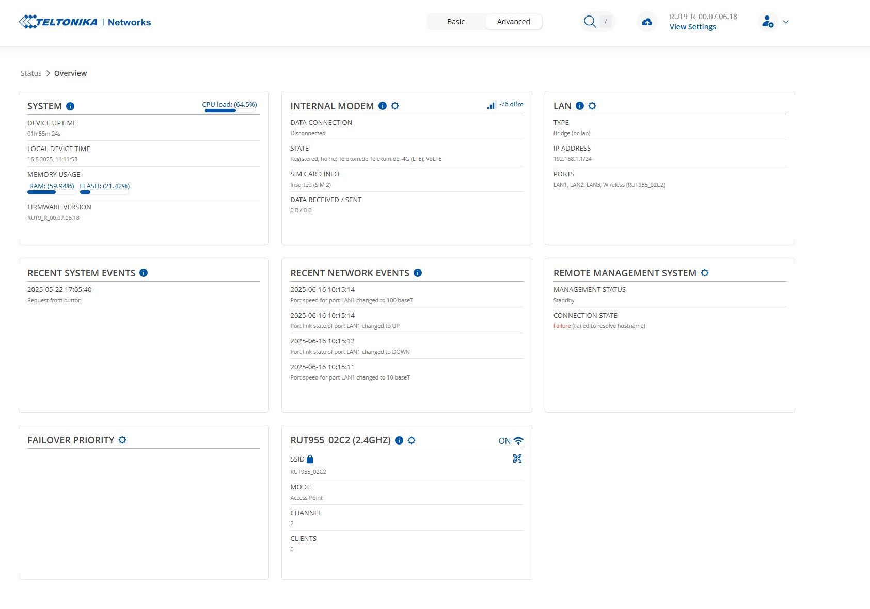Click the LAN card heading

(562, 106)
